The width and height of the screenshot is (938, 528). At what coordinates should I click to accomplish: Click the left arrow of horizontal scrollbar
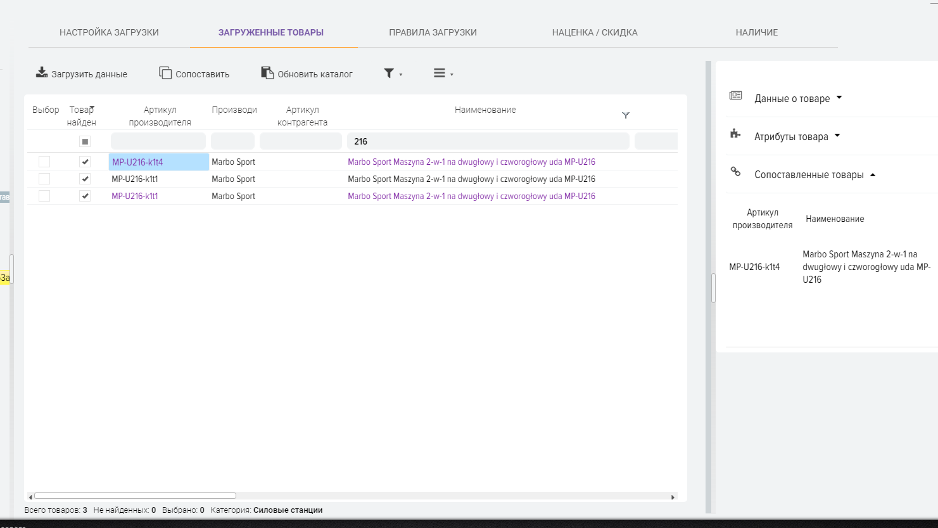pos(30,497)
